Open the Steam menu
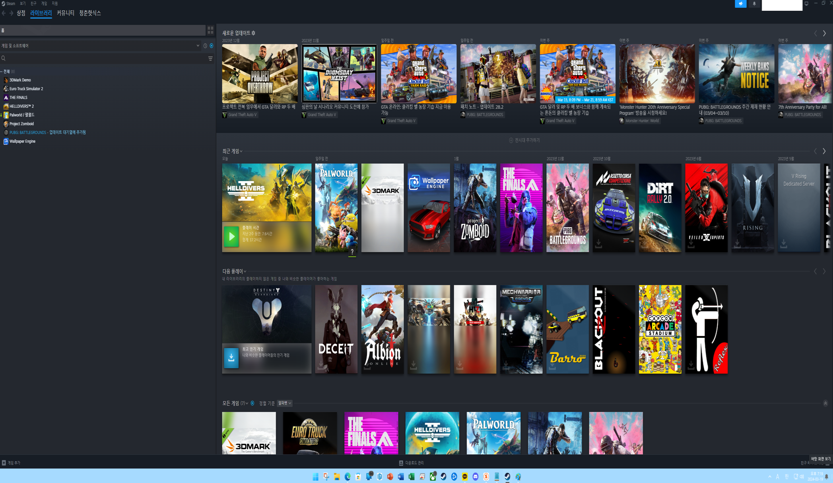This screenshot has width=833, height=483. (9, 4)
